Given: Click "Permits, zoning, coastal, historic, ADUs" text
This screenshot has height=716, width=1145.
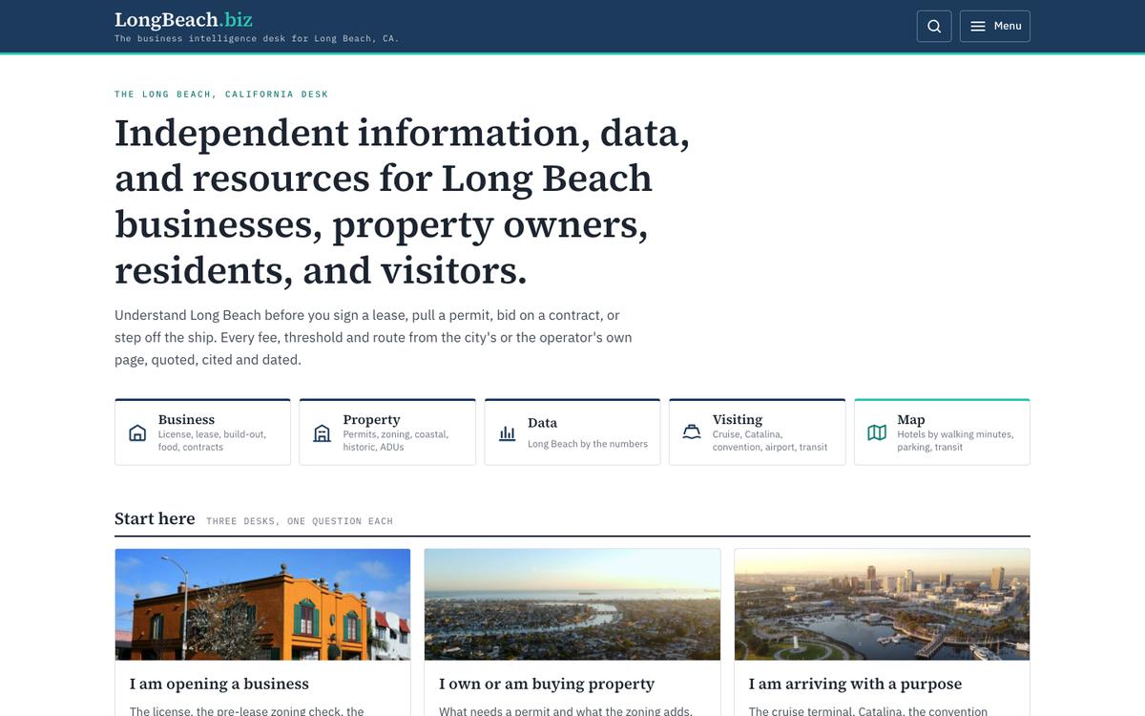Looking at the screenshot, I should click(x=395, y=440).
